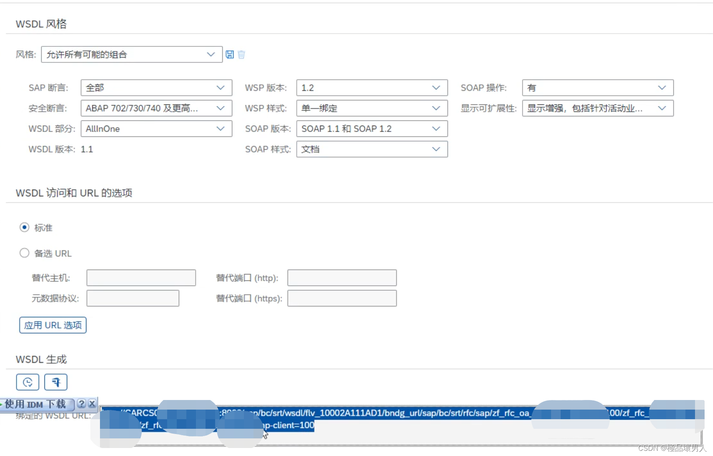Open the 风格 dropdown arrow

pyautogui.click(x=211, y=54)
